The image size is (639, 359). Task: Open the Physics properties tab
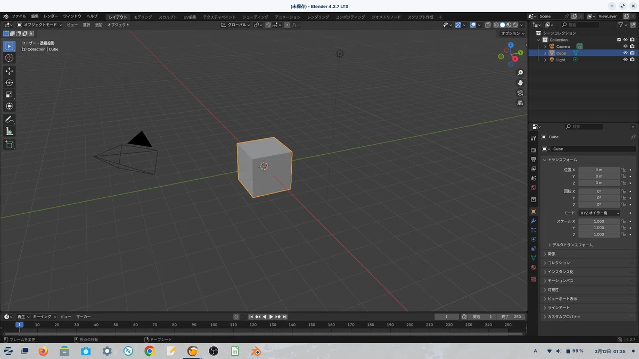pyautogui.click(x=534, y=239)
